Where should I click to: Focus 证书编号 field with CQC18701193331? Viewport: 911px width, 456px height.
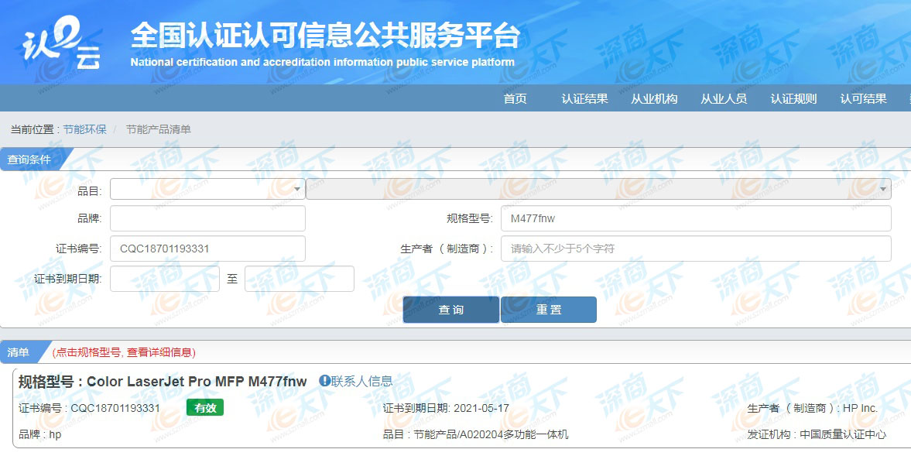(x=207, y=249)
